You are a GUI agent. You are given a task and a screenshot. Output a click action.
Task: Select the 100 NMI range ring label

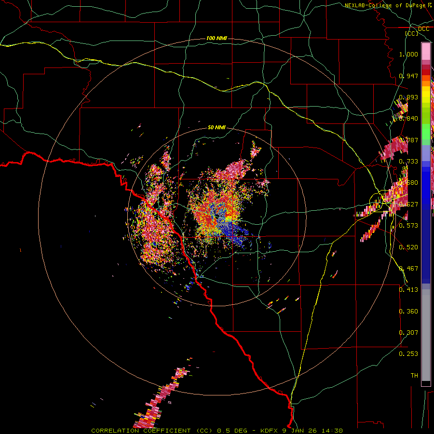(x=217, y=38)
